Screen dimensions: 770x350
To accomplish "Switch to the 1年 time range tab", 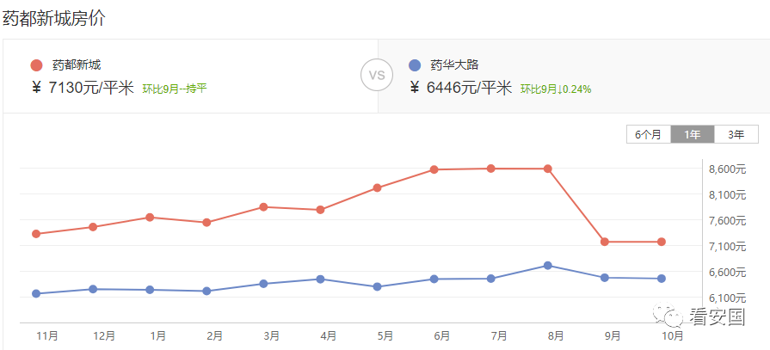I will click(x=693, y=134).
